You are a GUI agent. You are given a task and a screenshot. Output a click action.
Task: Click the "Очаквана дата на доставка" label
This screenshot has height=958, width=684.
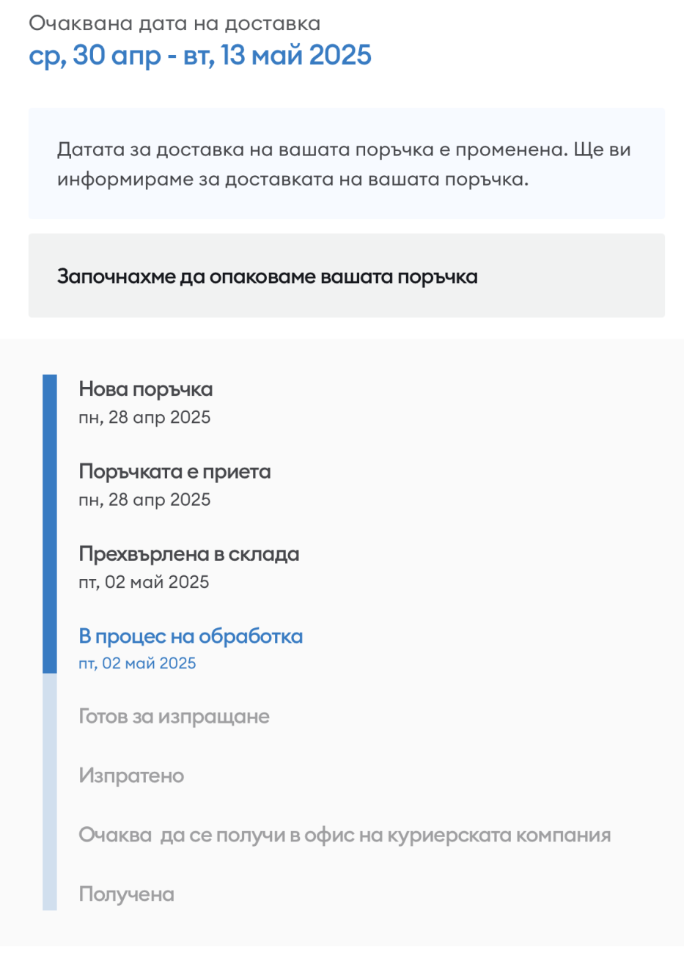[174, 23]
